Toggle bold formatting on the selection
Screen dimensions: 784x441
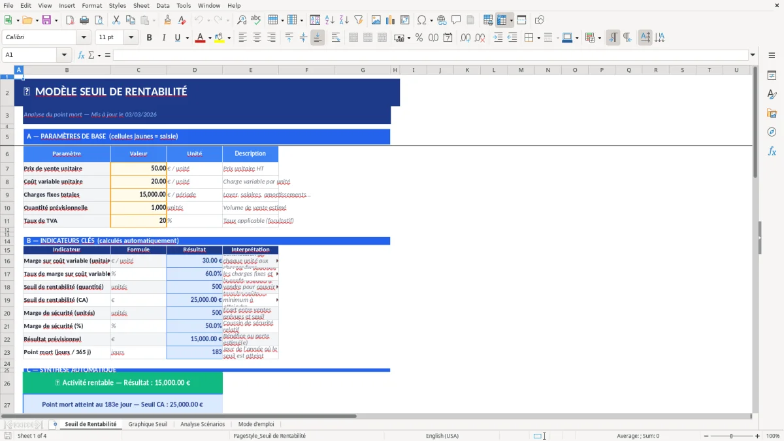[149, 37]
